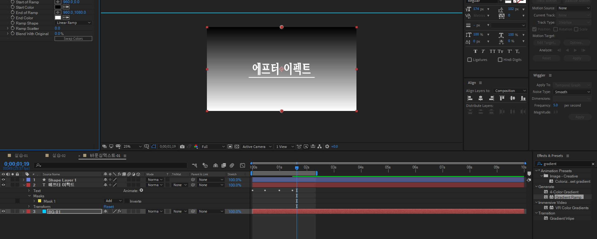
Task: Expand the Shape Layer 1 properties
Action: (23, 180)
